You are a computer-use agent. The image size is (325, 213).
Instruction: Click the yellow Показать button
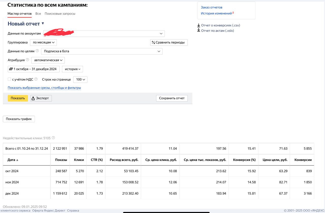coord(18,98)
